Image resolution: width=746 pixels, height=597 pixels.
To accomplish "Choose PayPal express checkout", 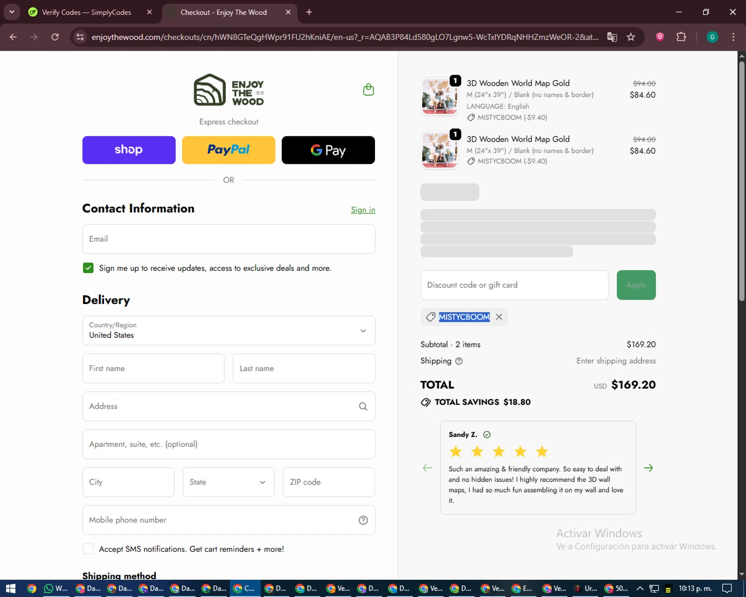I will point(229,150).
